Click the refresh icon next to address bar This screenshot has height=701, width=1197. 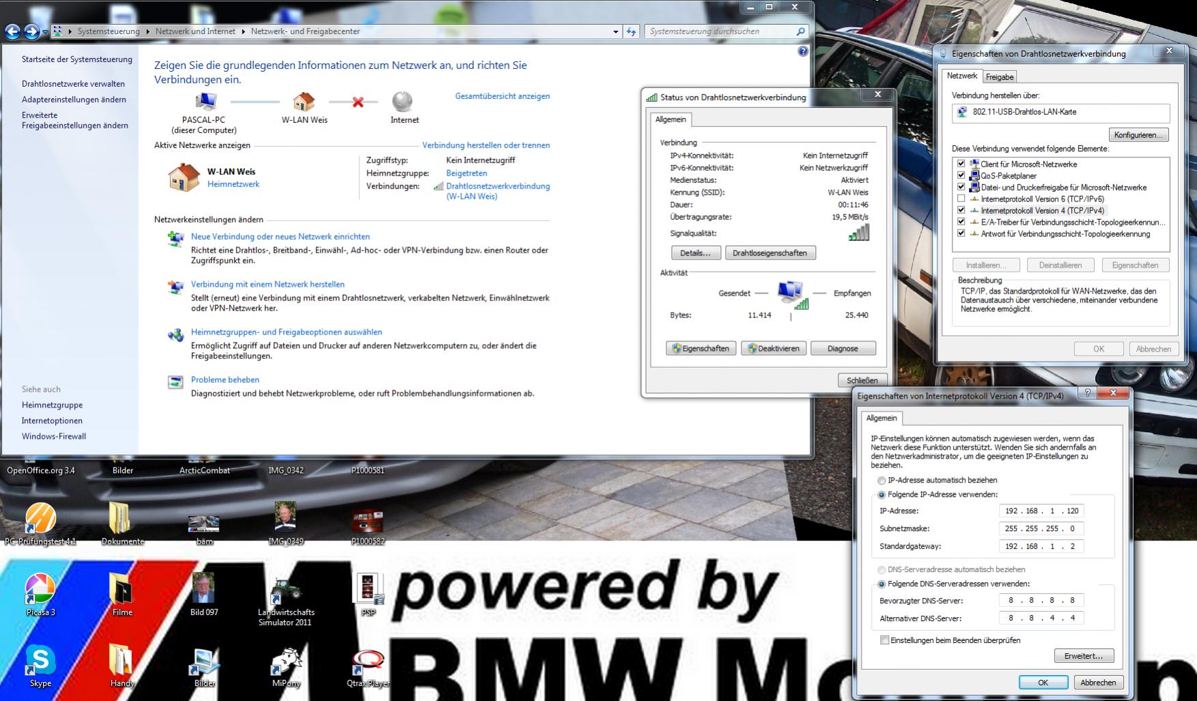tap(632, 31)
